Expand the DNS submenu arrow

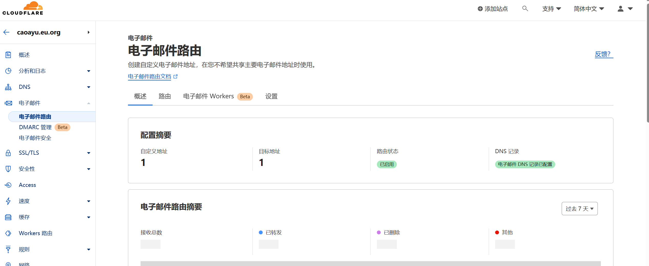point(89,87)
